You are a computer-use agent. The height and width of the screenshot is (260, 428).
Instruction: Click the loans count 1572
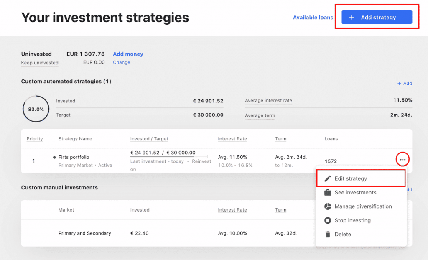331,161
